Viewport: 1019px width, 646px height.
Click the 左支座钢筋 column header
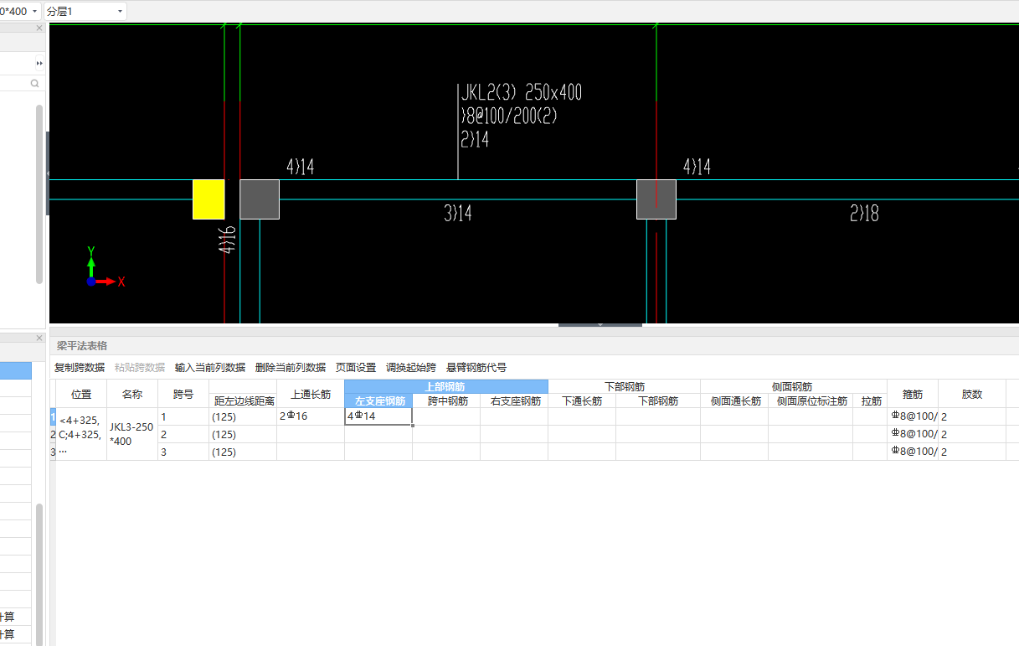click(x=379, y=401)
